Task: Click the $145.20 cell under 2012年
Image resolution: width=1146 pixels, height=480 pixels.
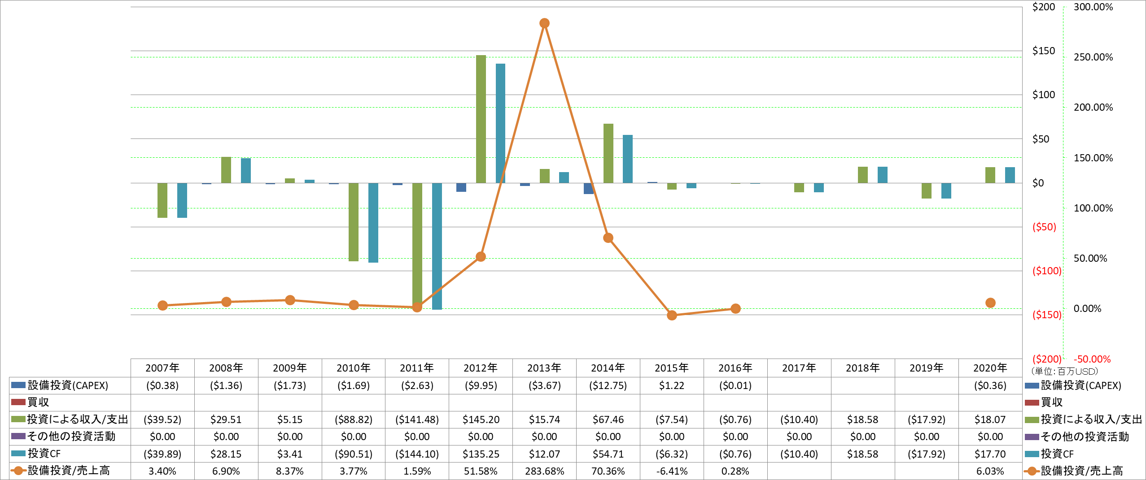Action: [x=481, y=419]
